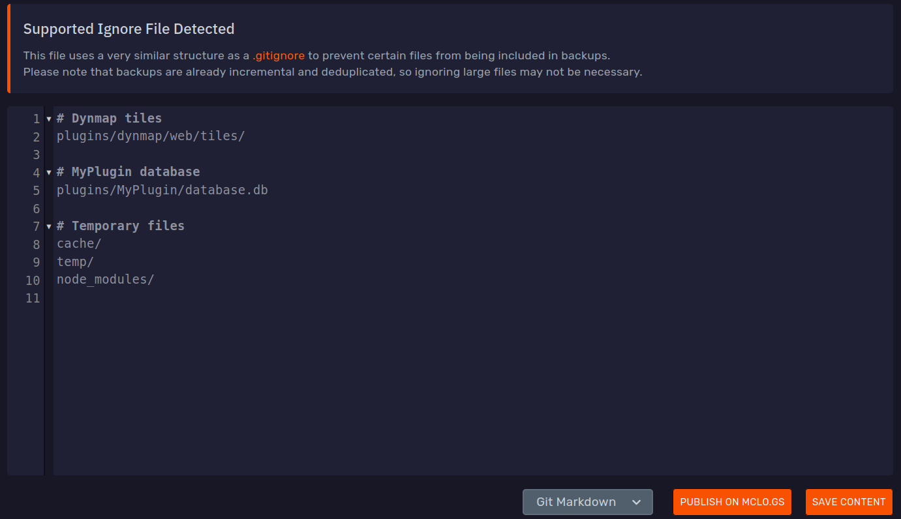Open the .gitignore link in the warning banner
This screenshot has width=901, height=519.
[279, 55]
